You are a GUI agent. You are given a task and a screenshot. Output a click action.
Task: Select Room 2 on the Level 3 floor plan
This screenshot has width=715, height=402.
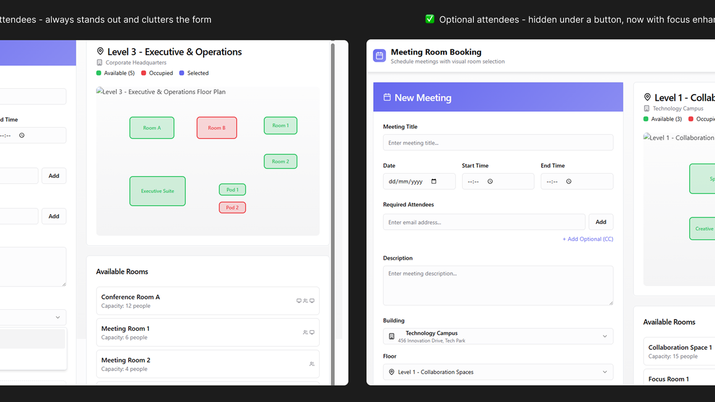[x=281, y=161]
